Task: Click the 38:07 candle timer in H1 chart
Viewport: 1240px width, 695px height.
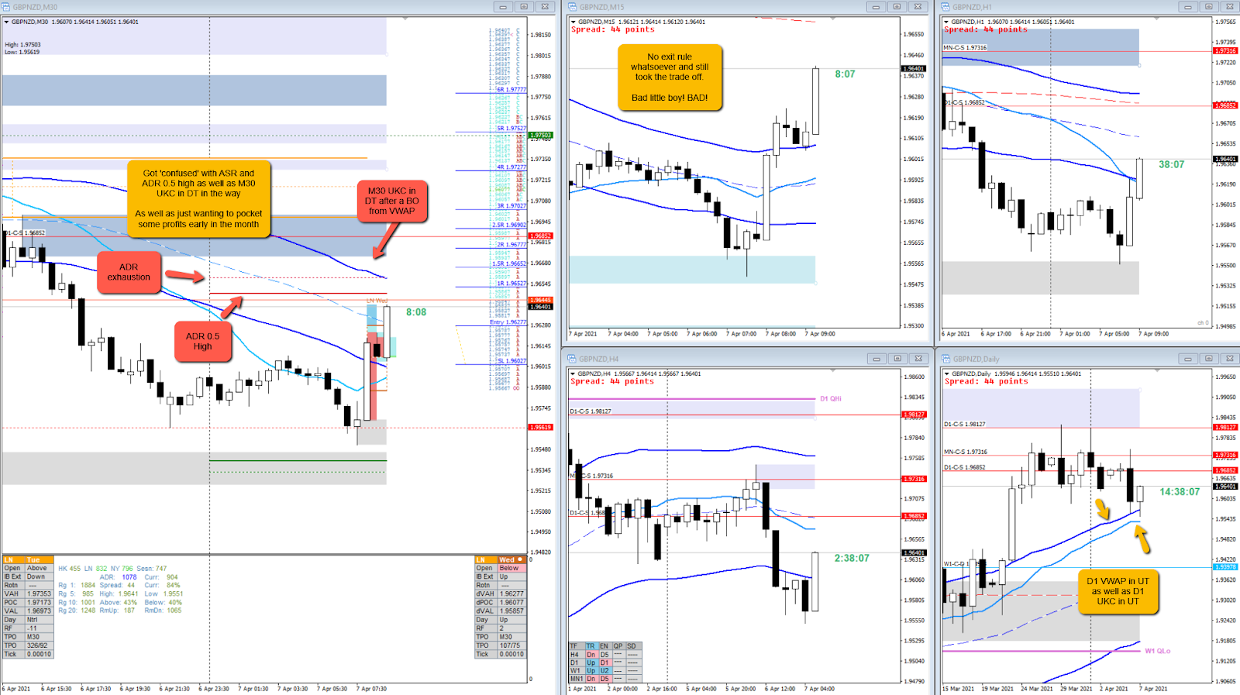Action: [x=1171, y=164]
